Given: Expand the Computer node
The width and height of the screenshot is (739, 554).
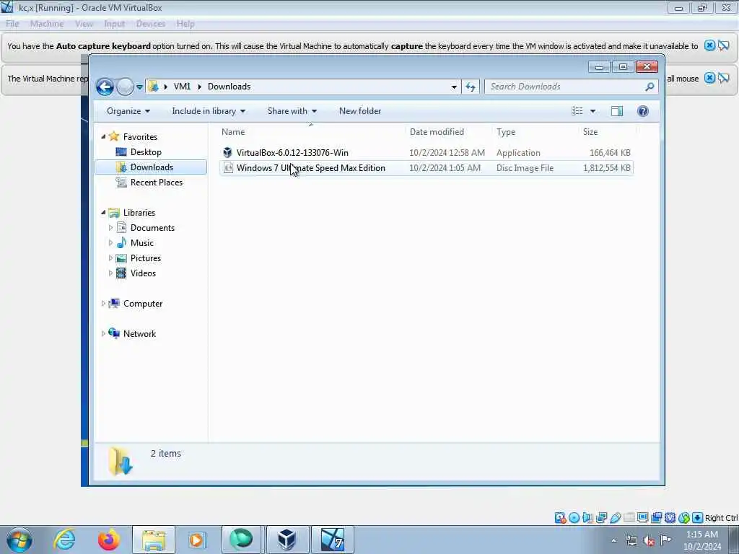Looking at the screenshot, I should coord(103,304).
